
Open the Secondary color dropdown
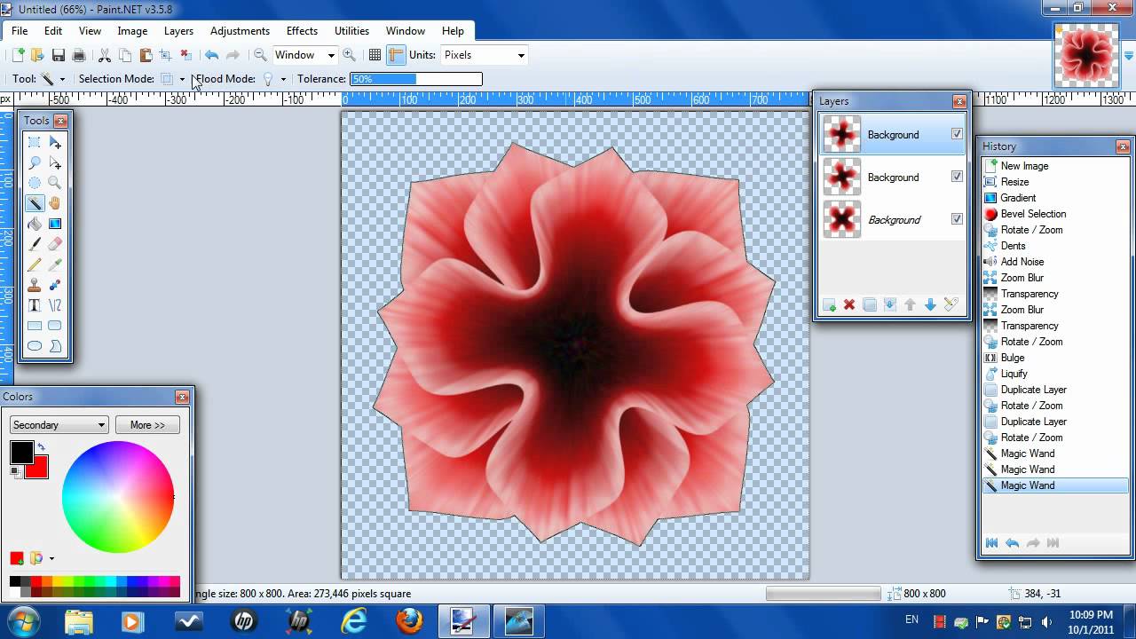coord(59,425)
